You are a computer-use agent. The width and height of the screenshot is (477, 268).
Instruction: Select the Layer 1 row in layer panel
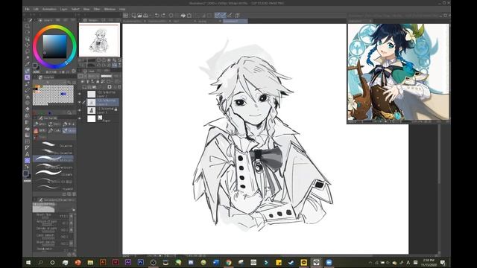point(100,111)
